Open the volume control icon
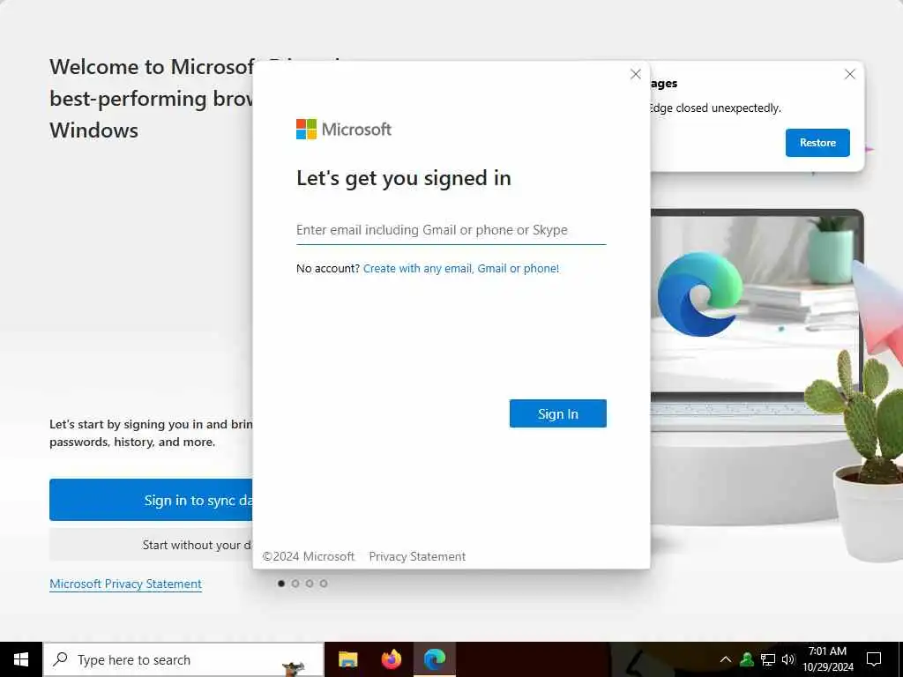 (787, 659)
